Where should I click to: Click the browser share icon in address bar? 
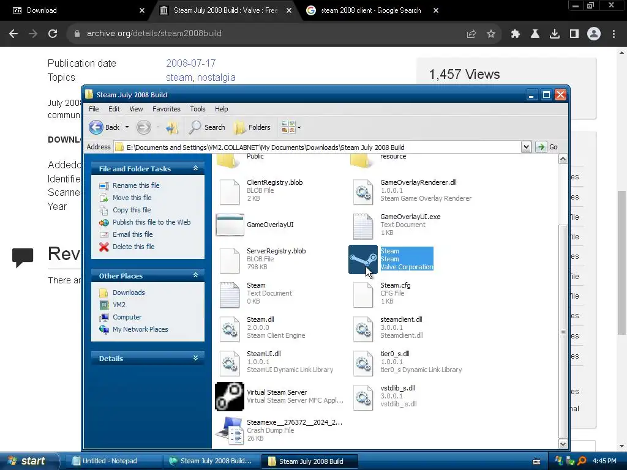point(471,34)
